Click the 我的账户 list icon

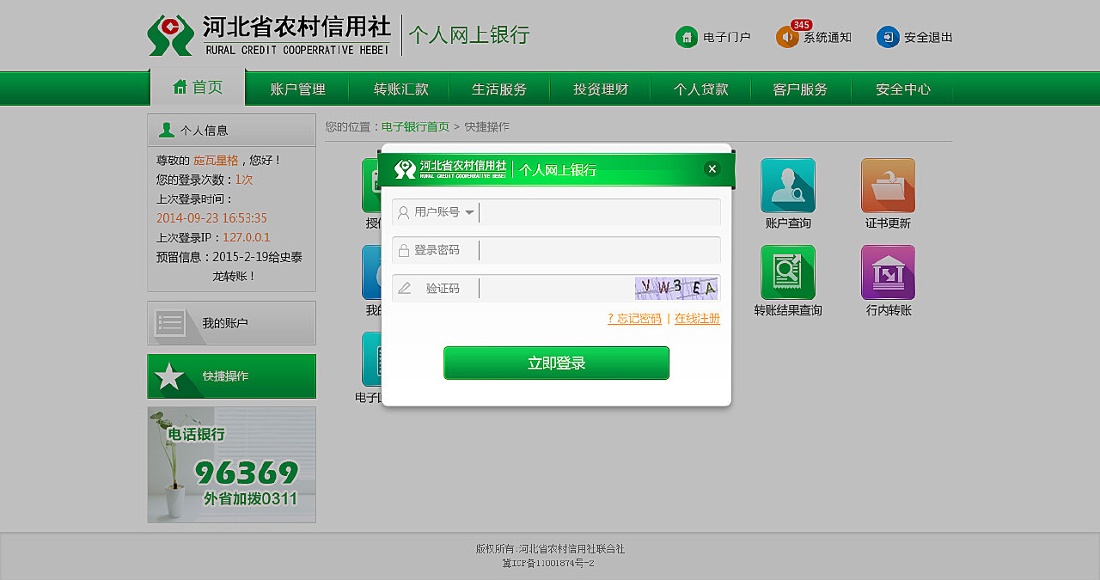point(170,323)
